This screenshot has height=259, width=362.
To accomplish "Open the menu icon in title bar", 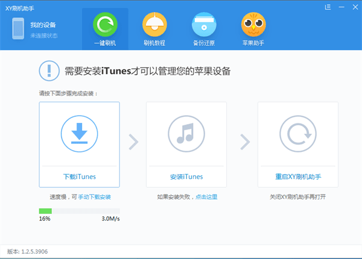I will [x=328, y=7].
